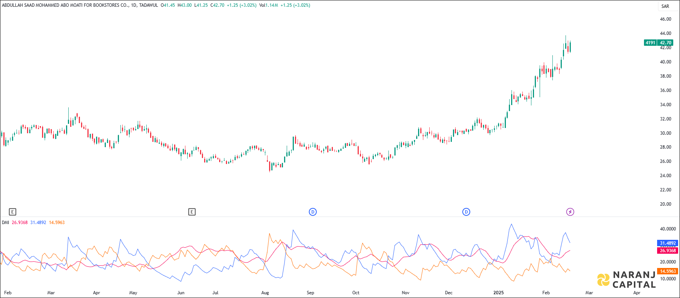680x298 pixels.
Task: Click the 40.0000 DMI axis label
Action: pos(668,229)
